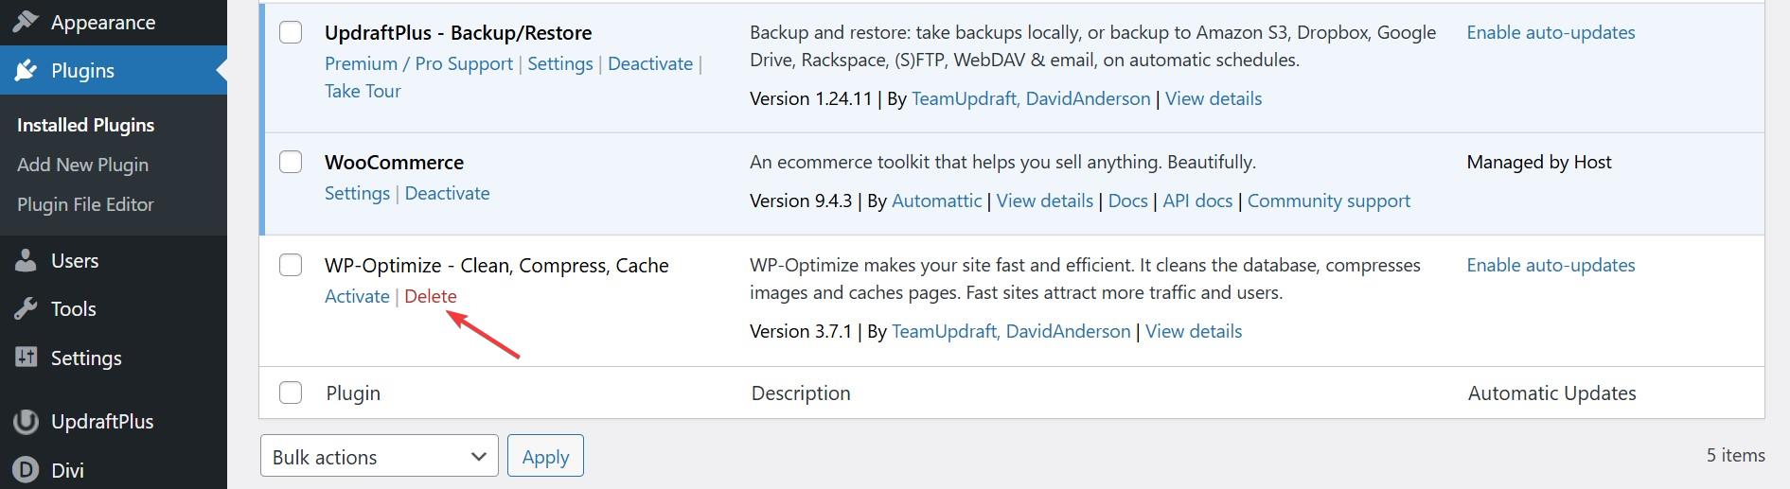Enable auto-updates for UpdraftPlus
The image size is (1790, 489).
tap(1551, 32)
